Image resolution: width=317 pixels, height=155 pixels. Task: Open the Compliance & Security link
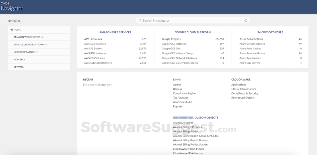(x=245, y=93)
